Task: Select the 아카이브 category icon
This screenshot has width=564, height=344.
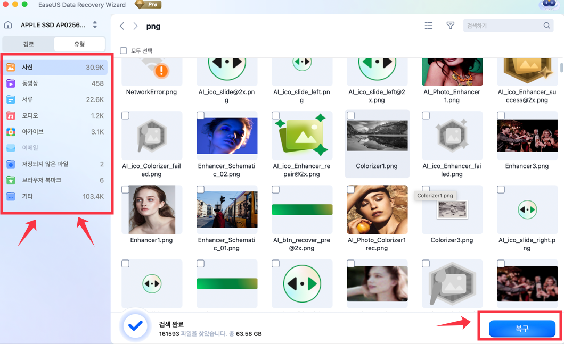Action: tap(11, 132)
